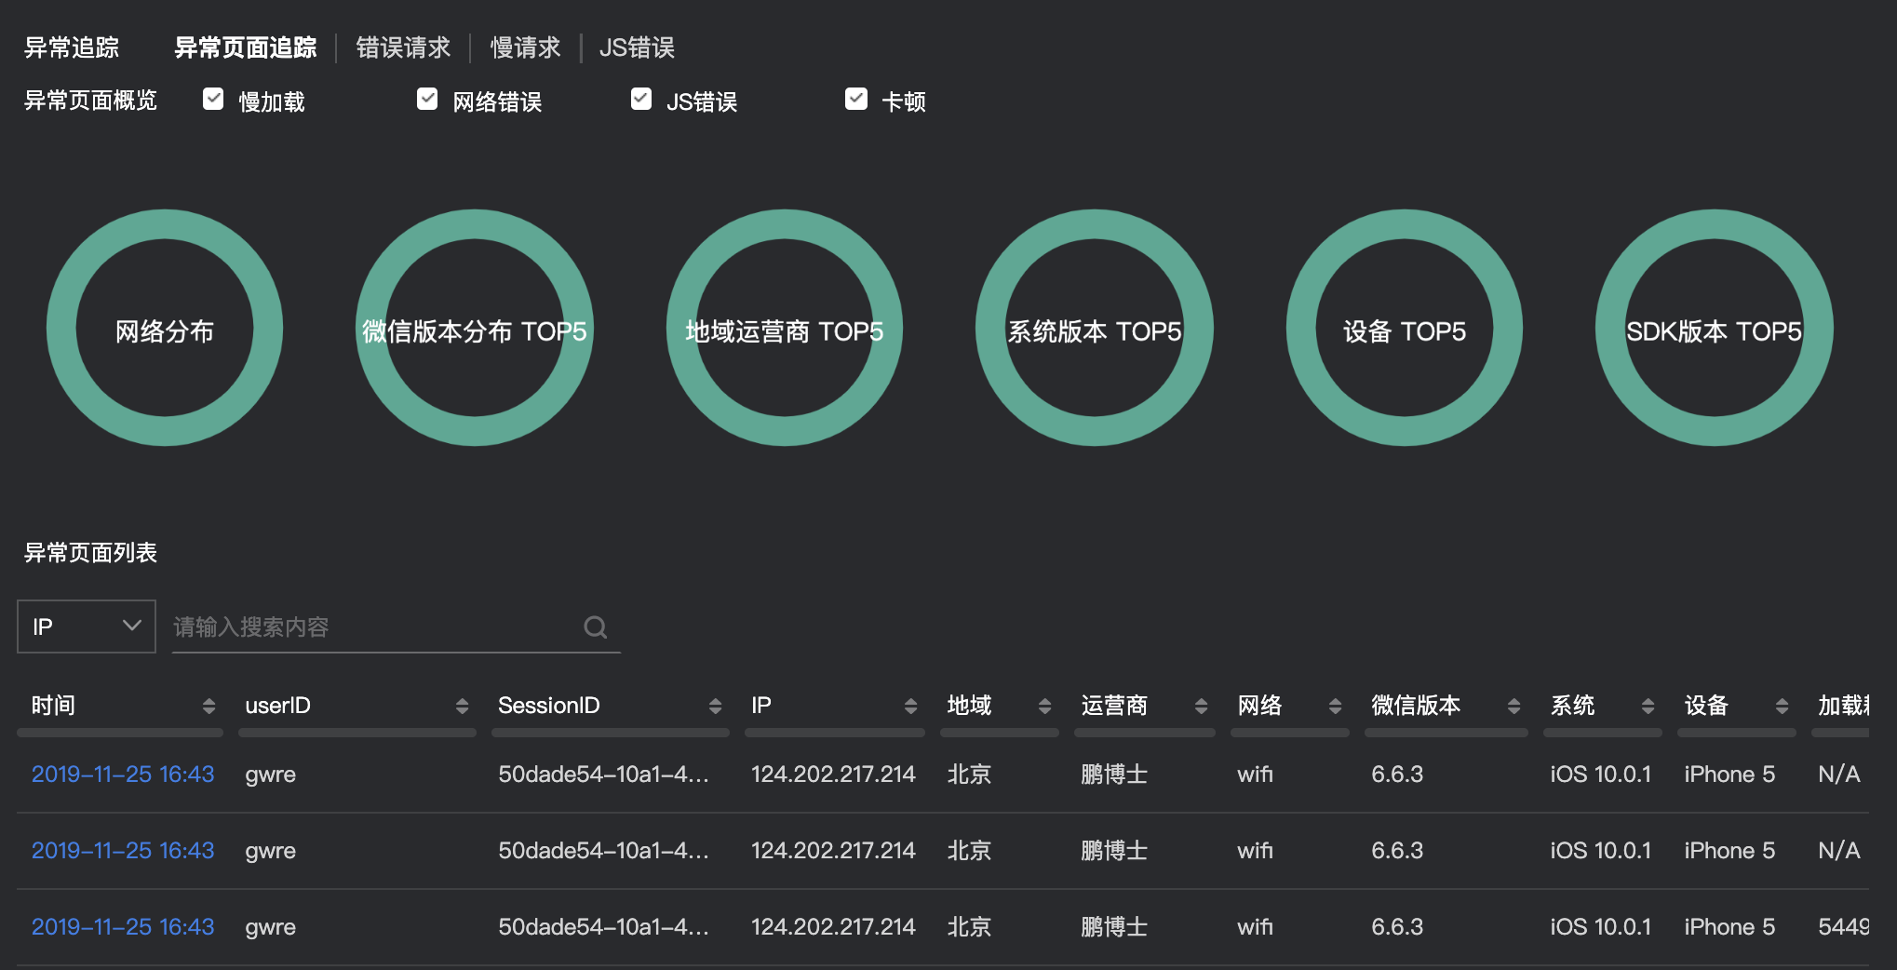
Task: Click the search magnifier icon
Action: 596,627
